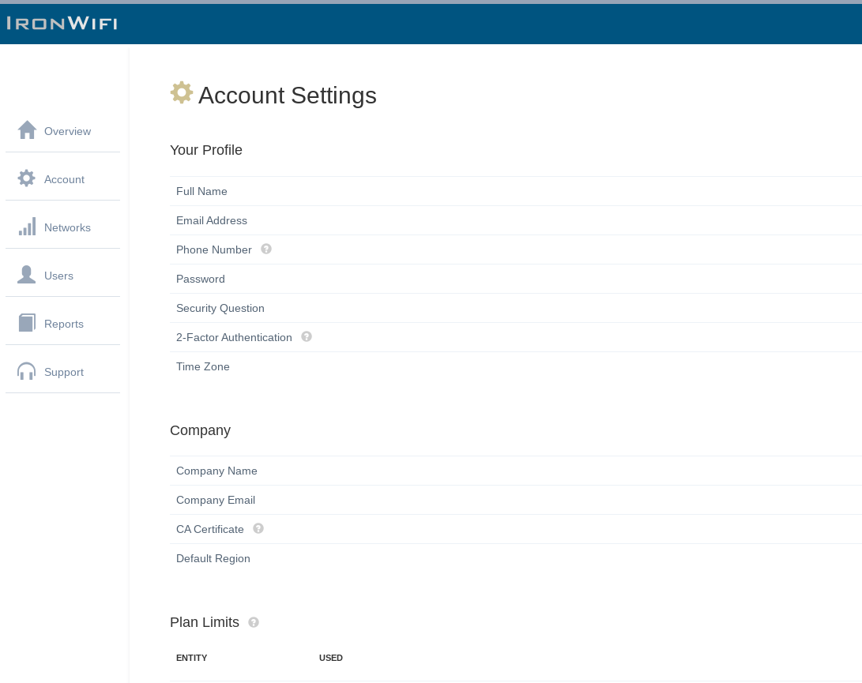Screen dimensions: 862x683
Task: Click the gear icon beside Account Settings heading
Action: (182, 92)
